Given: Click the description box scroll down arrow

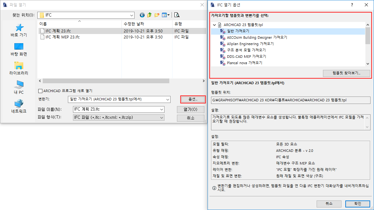Looking at the screenshot, I should click(367, 127).
